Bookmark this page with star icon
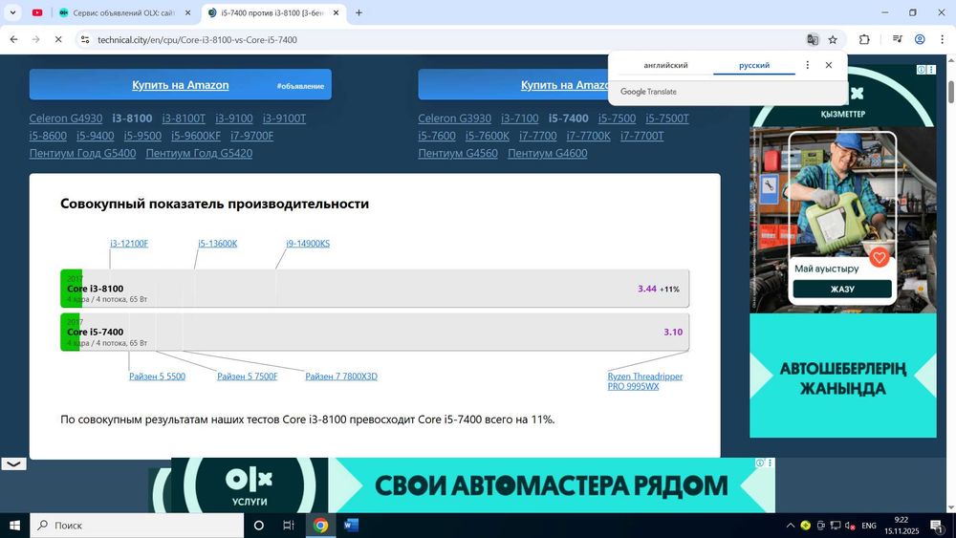Viewport: 956px width, 538px height. coord(833,39)
